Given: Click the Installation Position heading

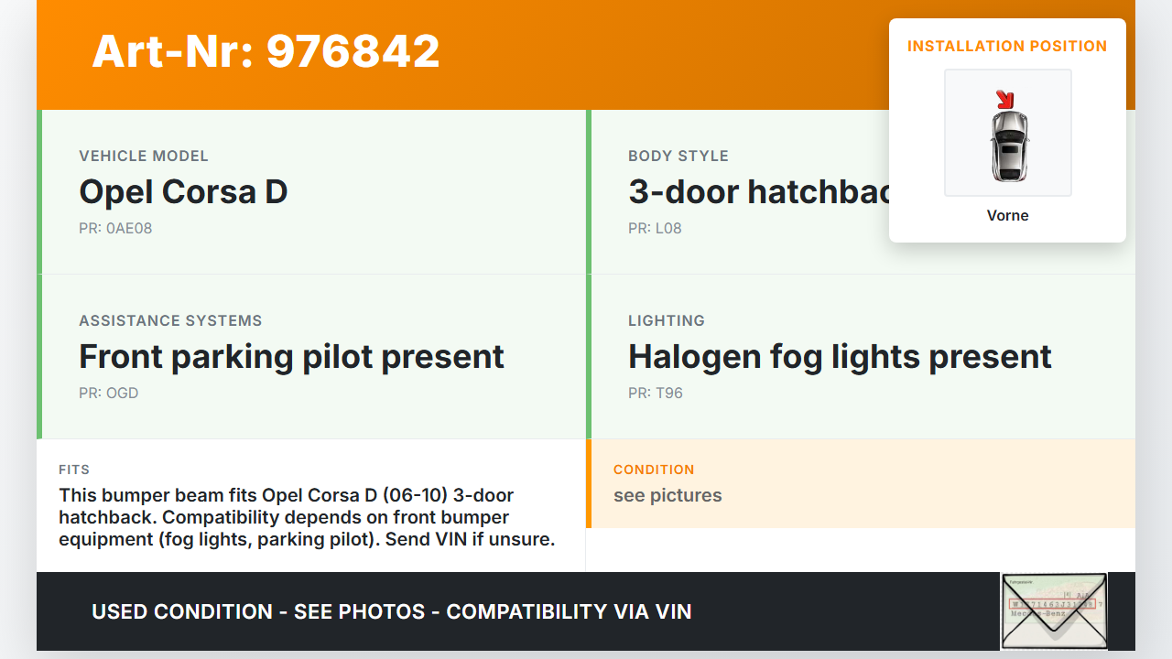Looking at the screenshot, I should [1007, 46].
